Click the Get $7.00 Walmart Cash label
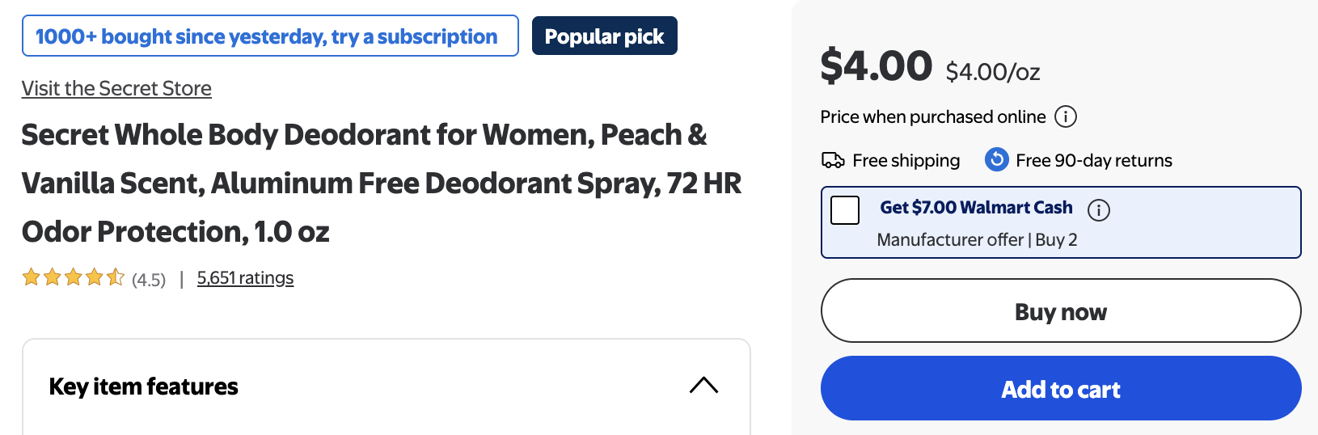The height and width of the screenshot is (435, 1318). pyautogui.click(x=976, y=208)
